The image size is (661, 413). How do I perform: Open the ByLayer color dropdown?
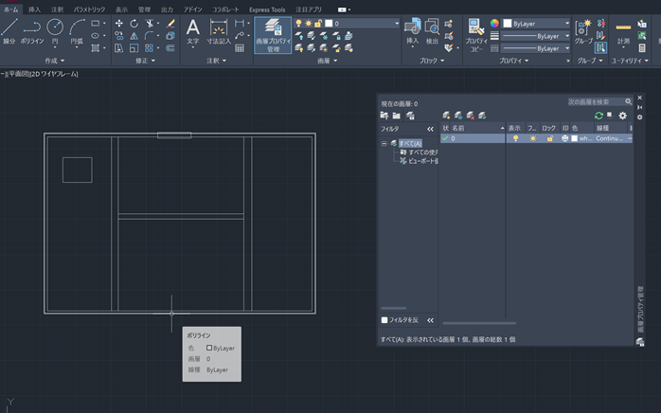click(x=537, y=23)
